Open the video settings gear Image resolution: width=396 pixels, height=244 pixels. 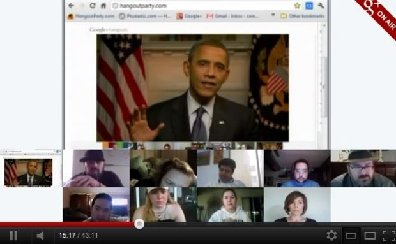[x=331, y=236]
